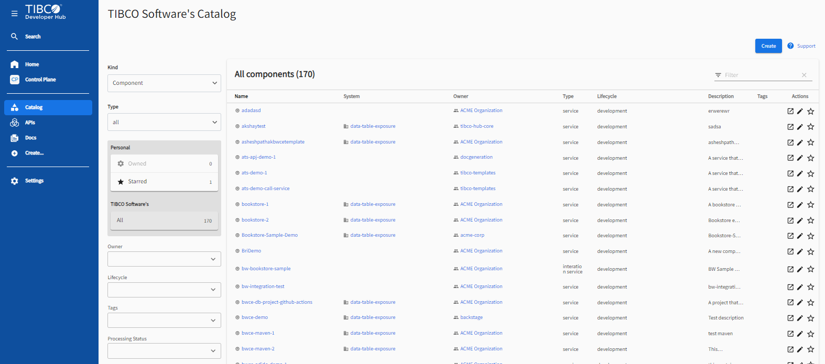Open the tibco-hub-core owner link
This screenshot has height=364, width=825.
tap(477, 126)
